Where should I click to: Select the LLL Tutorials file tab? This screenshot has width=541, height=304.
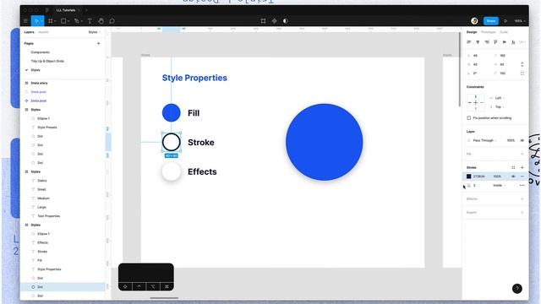tap(66, 10)
